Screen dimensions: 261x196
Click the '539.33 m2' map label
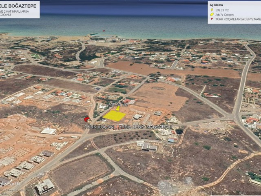[x=118, y=105]
